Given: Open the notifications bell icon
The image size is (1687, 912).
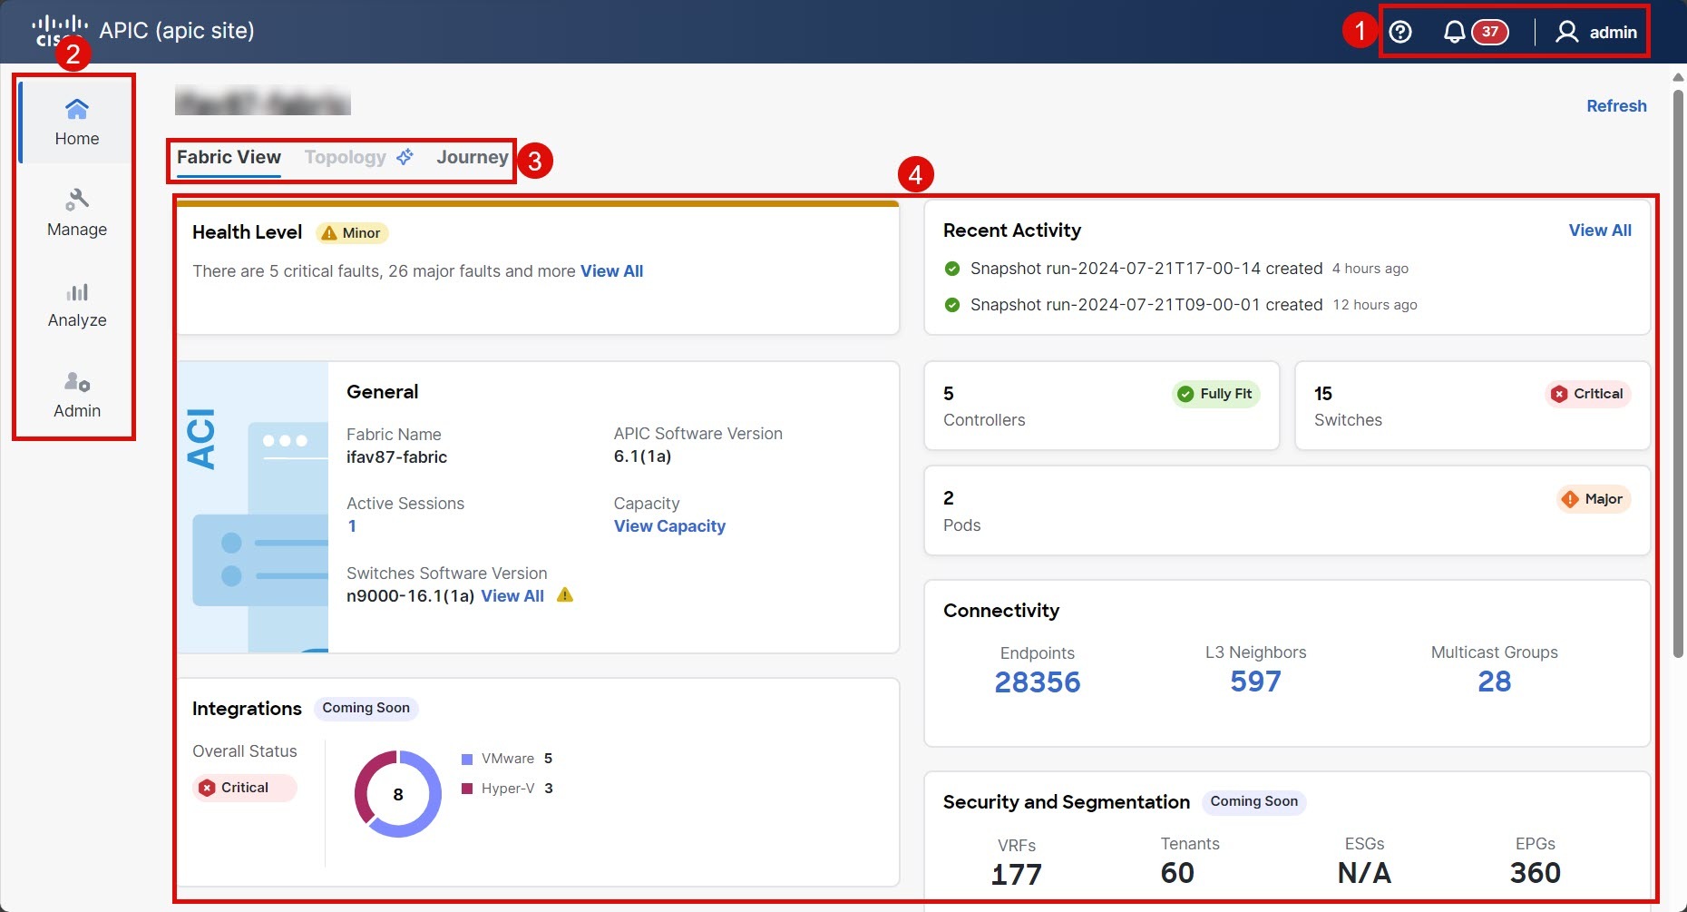Looking at the screenshot, I should click(1454, 32).
